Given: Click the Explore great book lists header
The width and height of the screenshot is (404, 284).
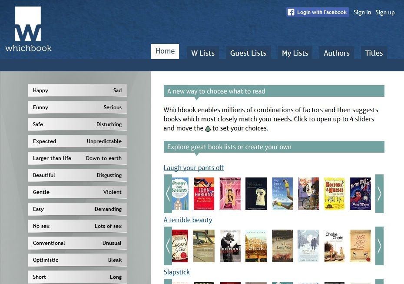Looking at the screenshot, I should click(274, 147).
